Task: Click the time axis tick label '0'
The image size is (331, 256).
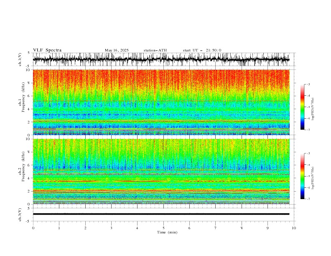Action: pyautogui.click(x=33, y=228)
